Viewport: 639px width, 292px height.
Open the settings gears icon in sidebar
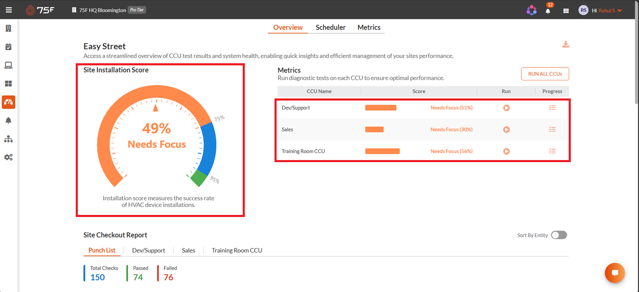8,158
